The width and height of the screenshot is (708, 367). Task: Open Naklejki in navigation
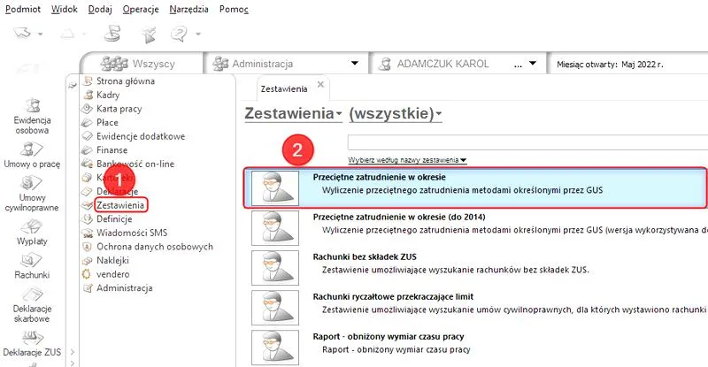pos(113,261)
